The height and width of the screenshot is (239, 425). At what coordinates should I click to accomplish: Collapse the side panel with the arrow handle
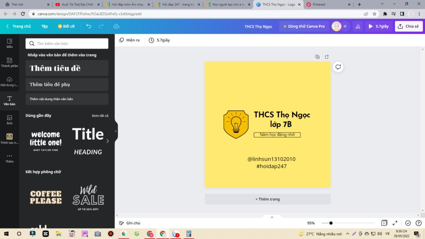[x=116, y=131]
